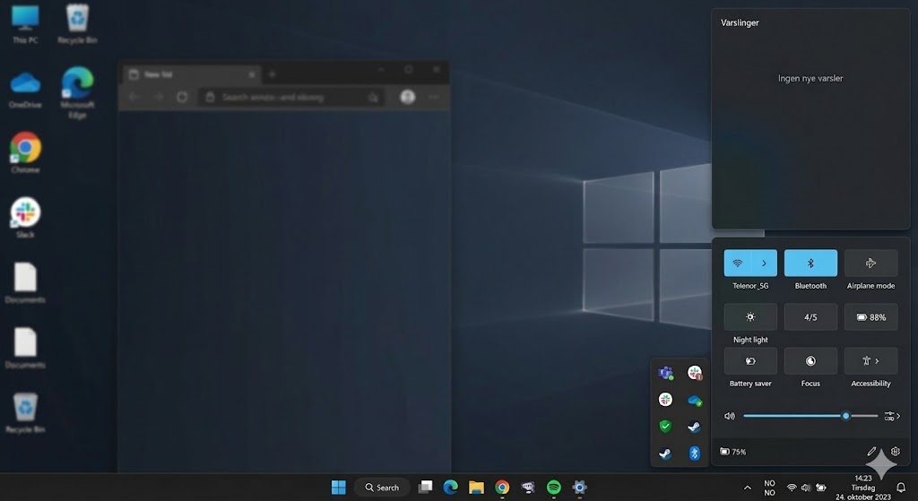Open Windows Security green shield tray icon
Image resolution: width=918 pixels, height=501 pixels.
pos(665,427)
